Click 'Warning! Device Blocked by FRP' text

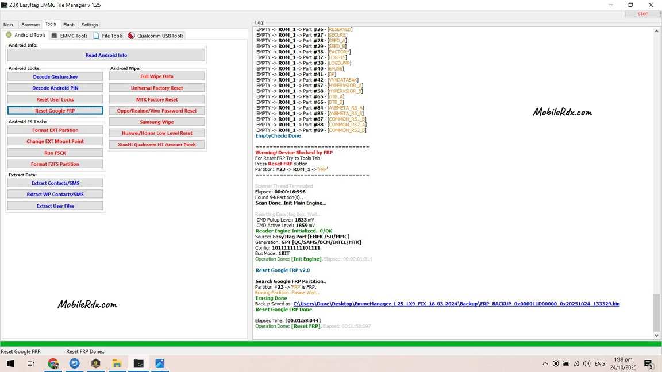coord(294,153)
